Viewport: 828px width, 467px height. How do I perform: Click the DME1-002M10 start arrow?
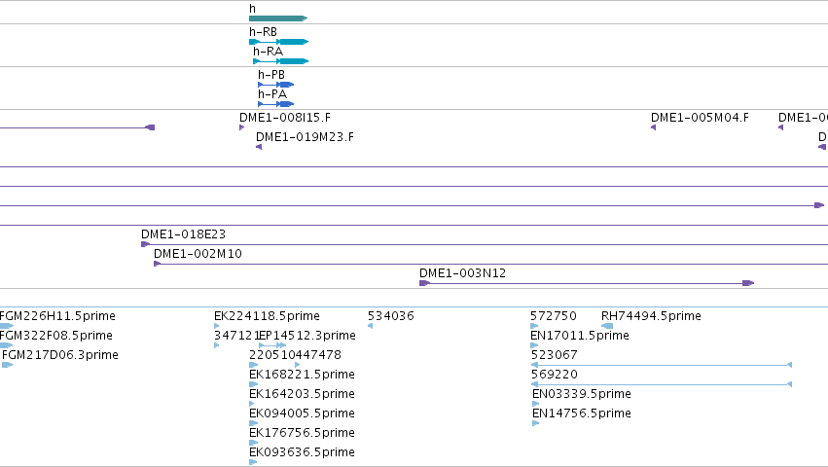pyautogui.click(x=157, y=264)
